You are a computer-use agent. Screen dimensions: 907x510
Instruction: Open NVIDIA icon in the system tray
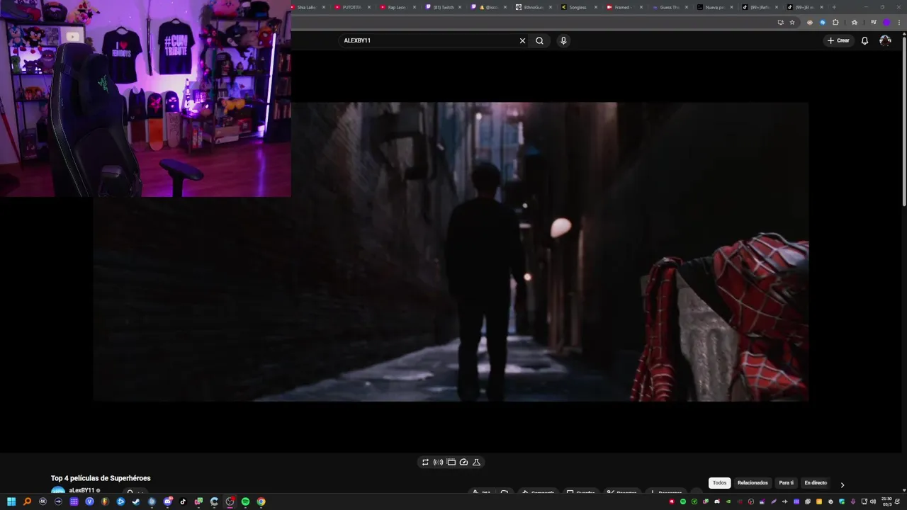(728, 501)
